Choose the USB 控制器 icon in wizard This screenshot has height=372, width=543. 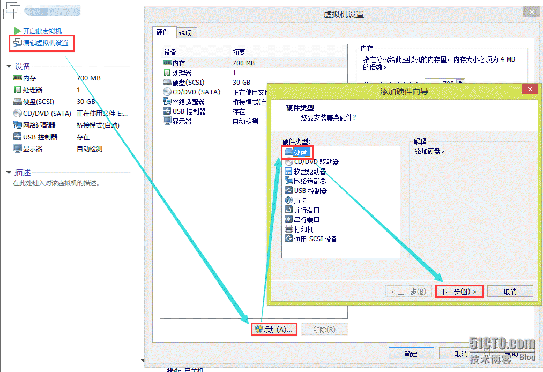pyautogui.click(x=288, y=190)
